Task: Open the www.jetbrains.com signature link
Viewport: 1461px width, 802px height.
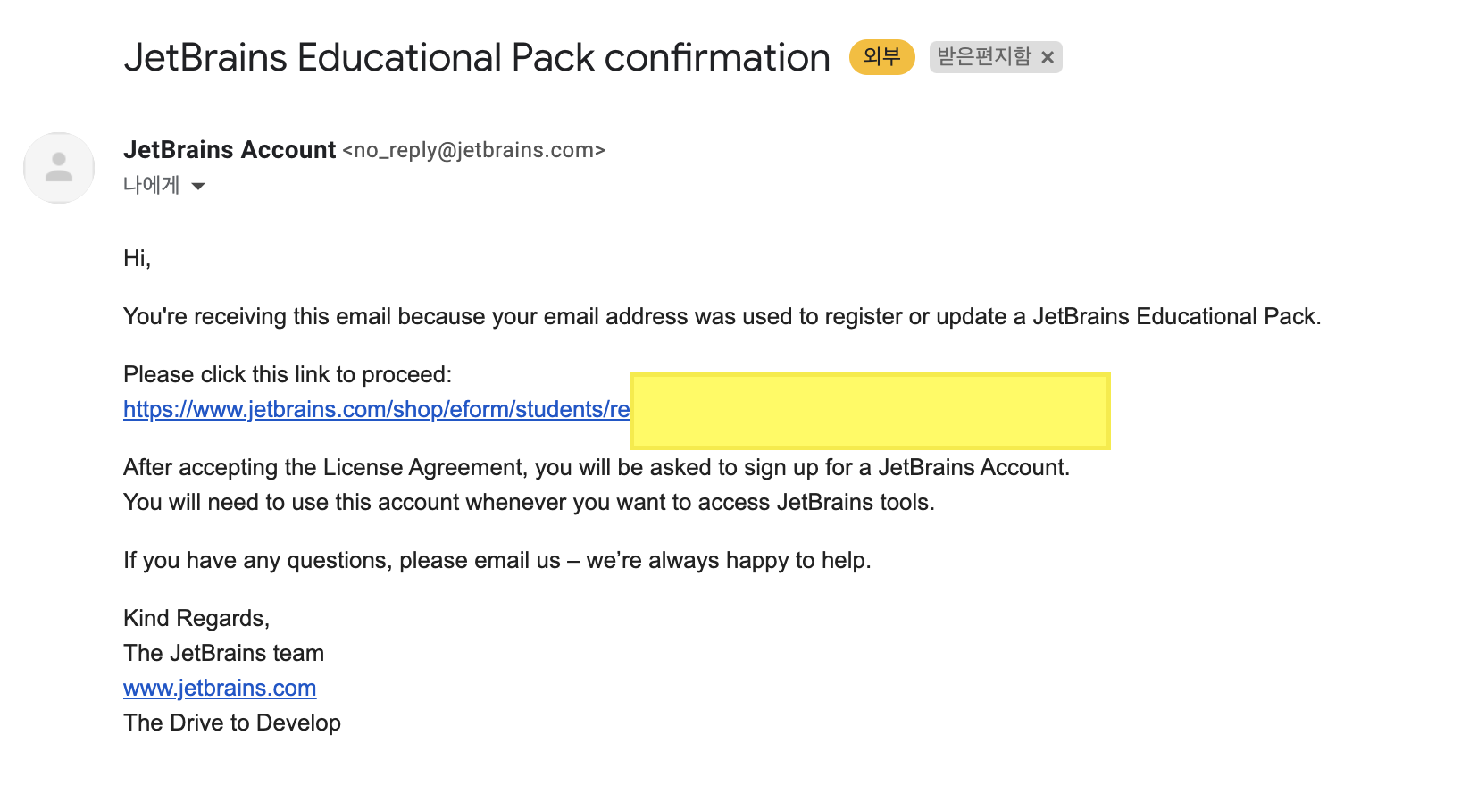Action: pyautogui.click(x=220, y=688)
